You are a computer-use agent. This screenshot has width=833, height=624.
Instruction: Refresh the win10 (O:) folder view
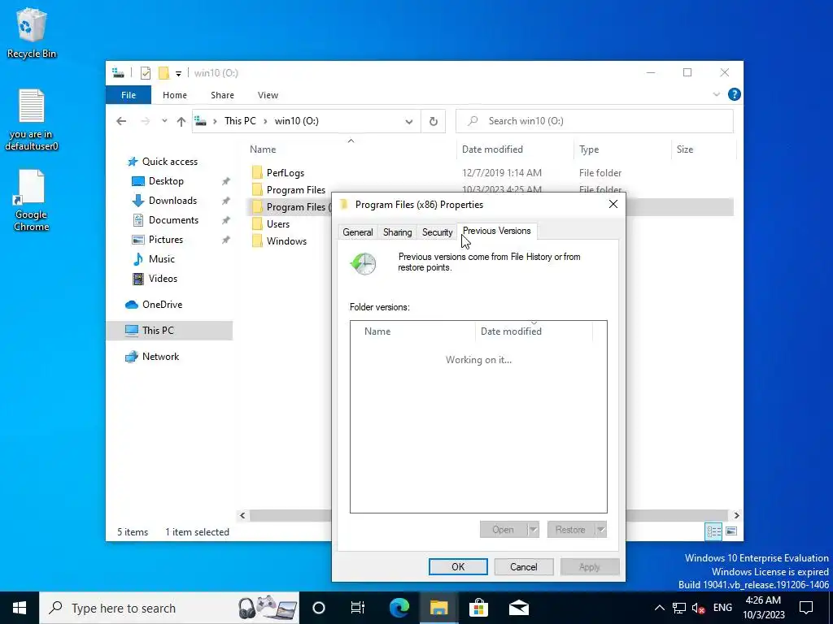[x=434, y=122]
